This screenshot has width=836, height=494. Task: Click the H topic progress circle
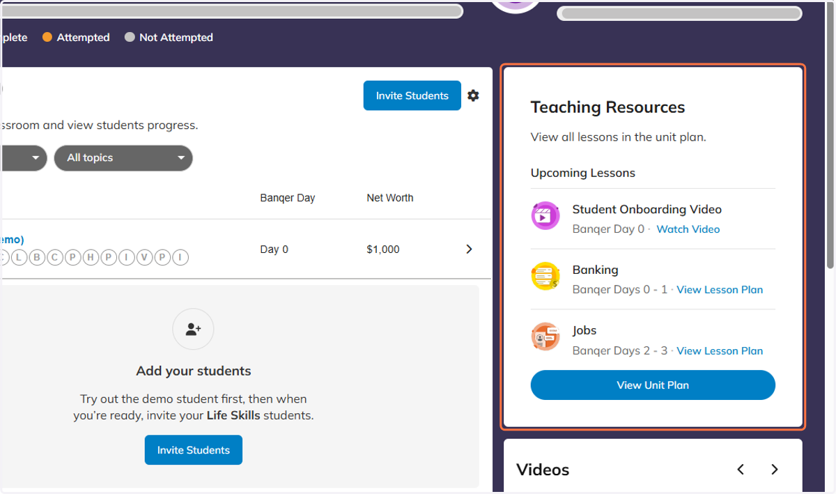91,258
